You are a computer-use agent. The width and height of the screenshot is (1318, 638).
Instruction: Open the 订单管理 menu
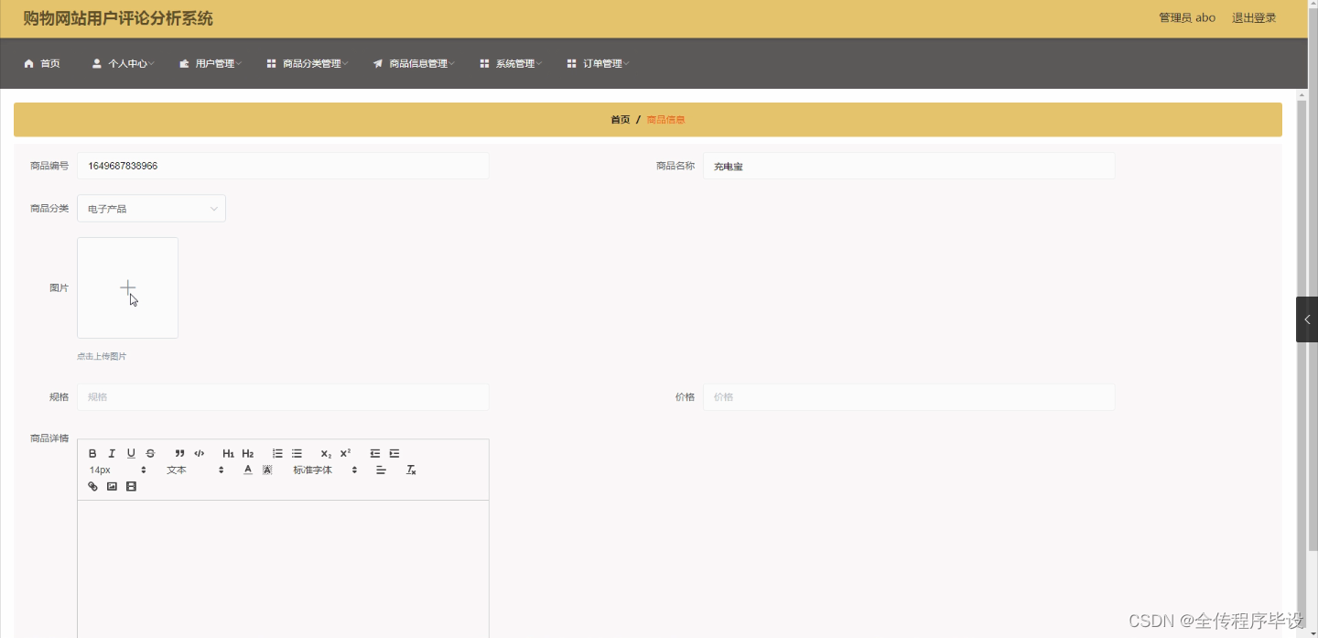point(599,63)
